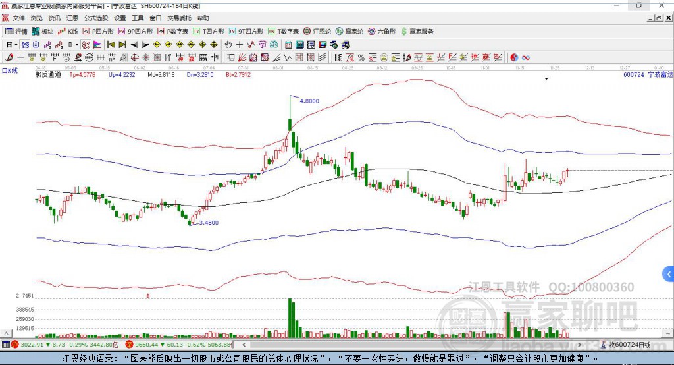Toggle the blue grid view button
Image resolution: width=674 pixels, height=365 pixels.
[26, 45]
